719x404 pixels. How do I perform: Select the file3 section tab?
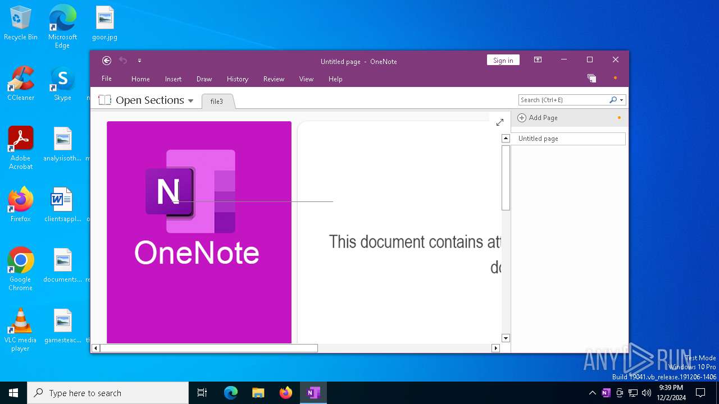coord(217,101)
